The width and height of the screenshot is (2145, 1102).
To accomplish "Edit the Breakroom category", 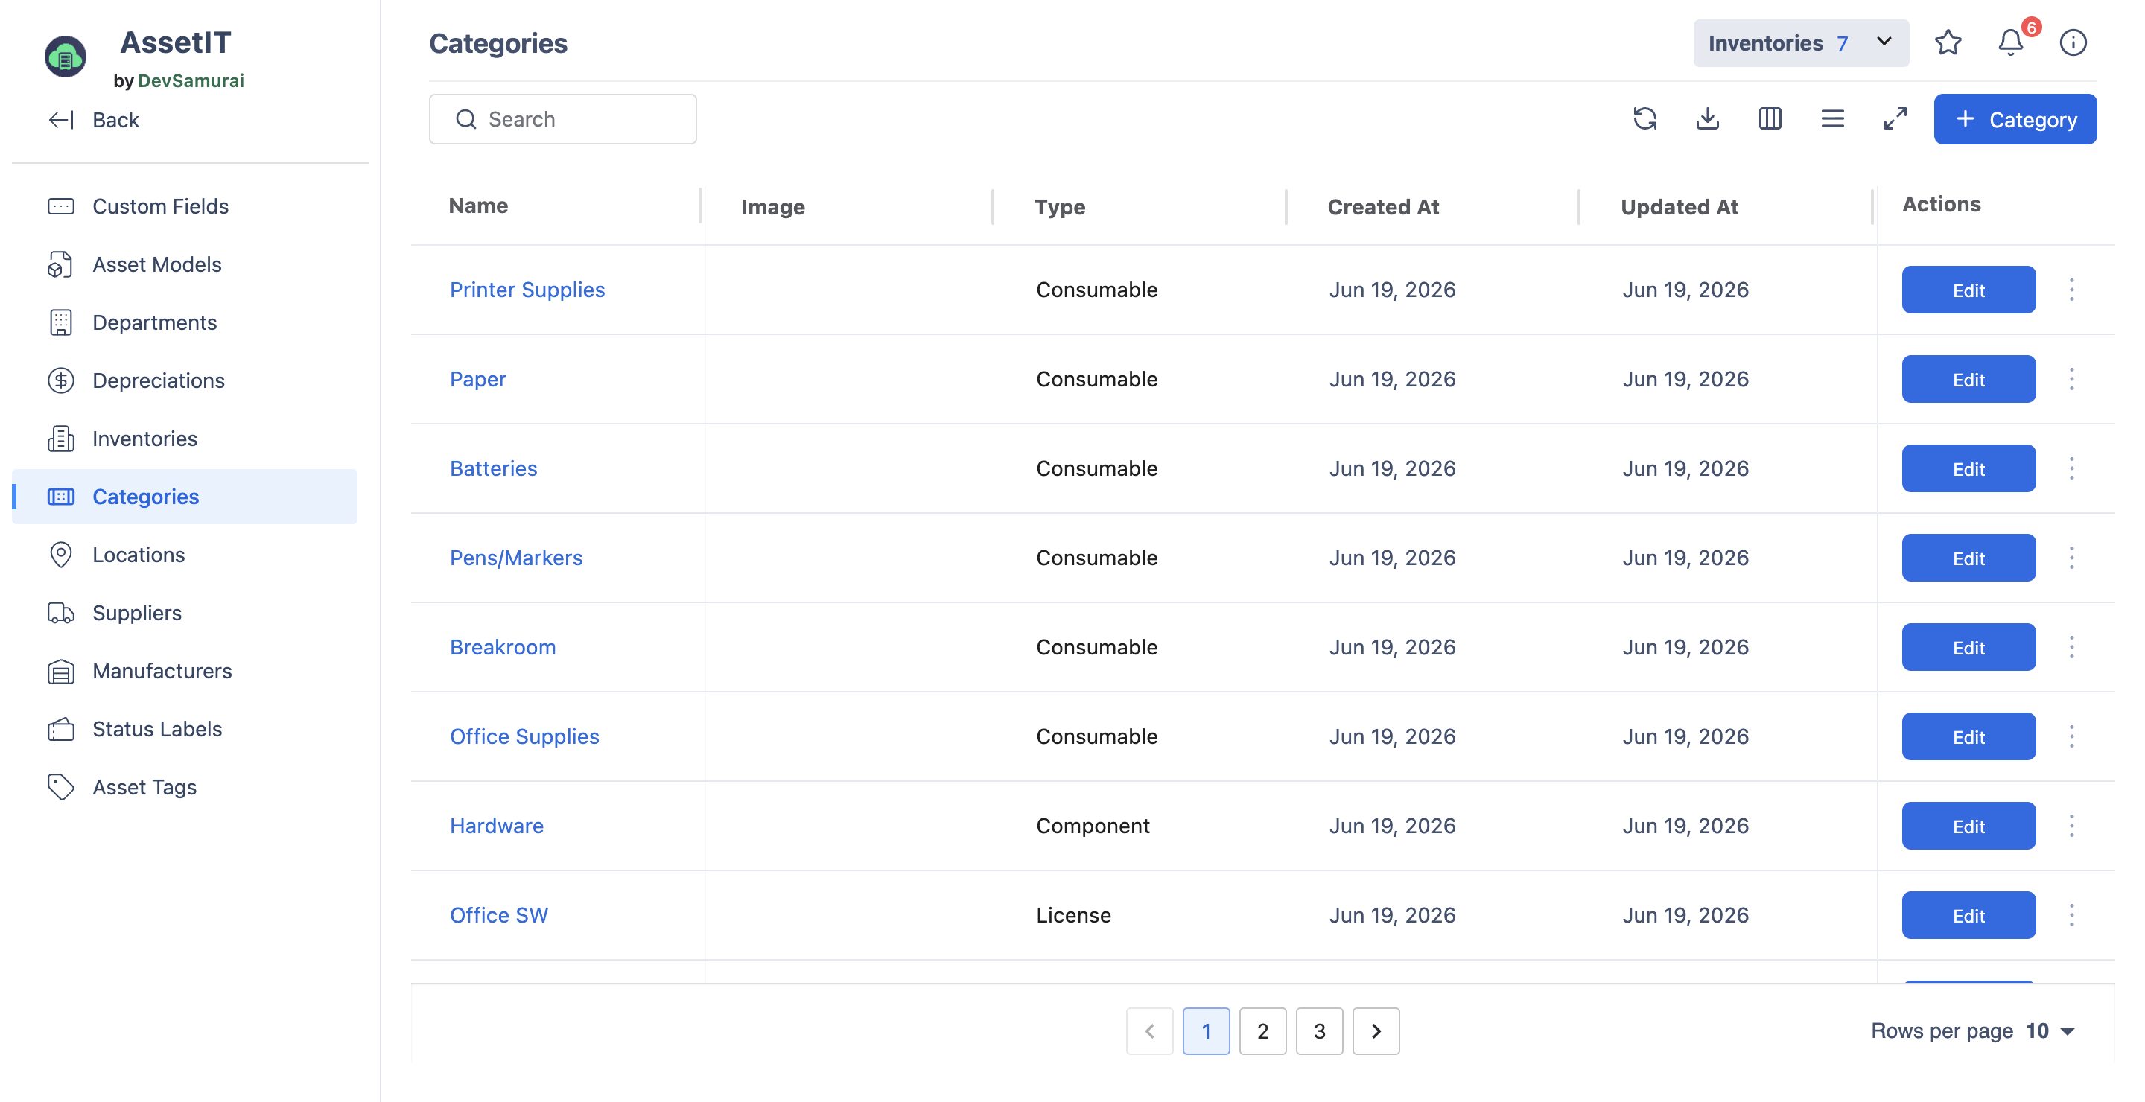I will [1968, 647].
